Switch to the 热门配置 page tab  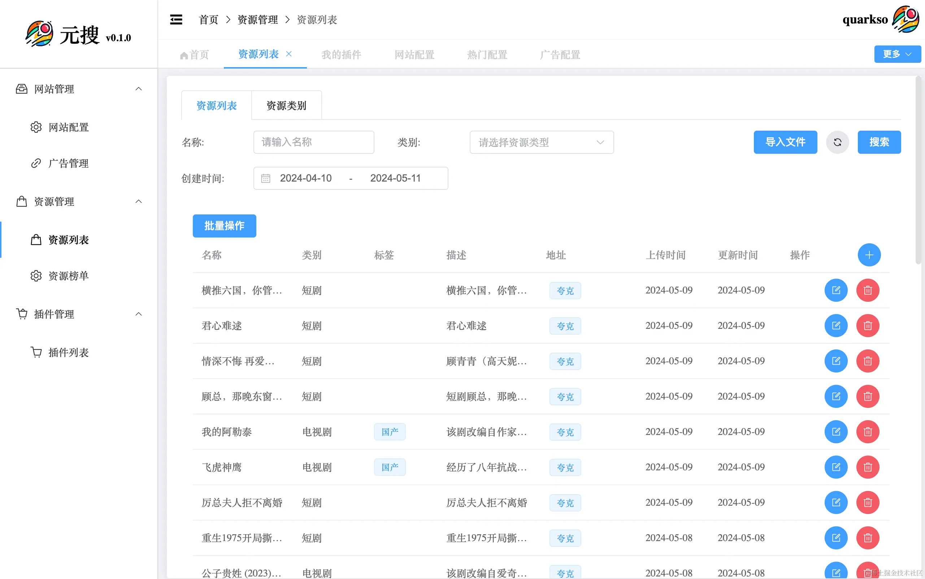coord(487,55)
